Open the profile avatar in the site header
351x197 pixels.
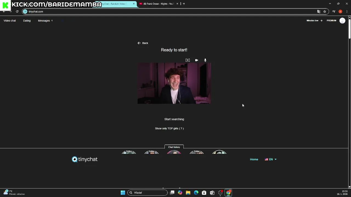(x=342, y=21)
